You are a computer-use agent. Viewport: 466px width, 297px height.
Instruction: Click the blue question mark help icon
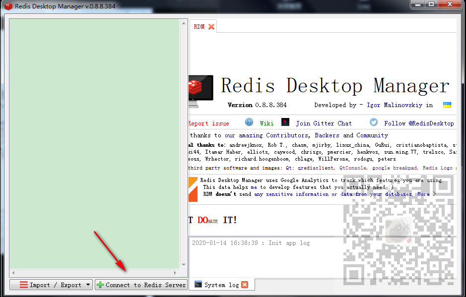(x=249, y=122)
